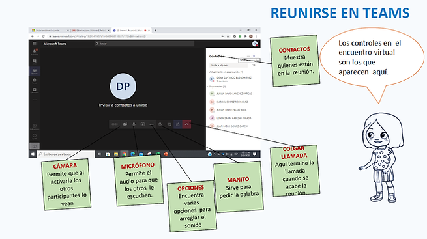Open Chrome profile avatar icon

251,36
